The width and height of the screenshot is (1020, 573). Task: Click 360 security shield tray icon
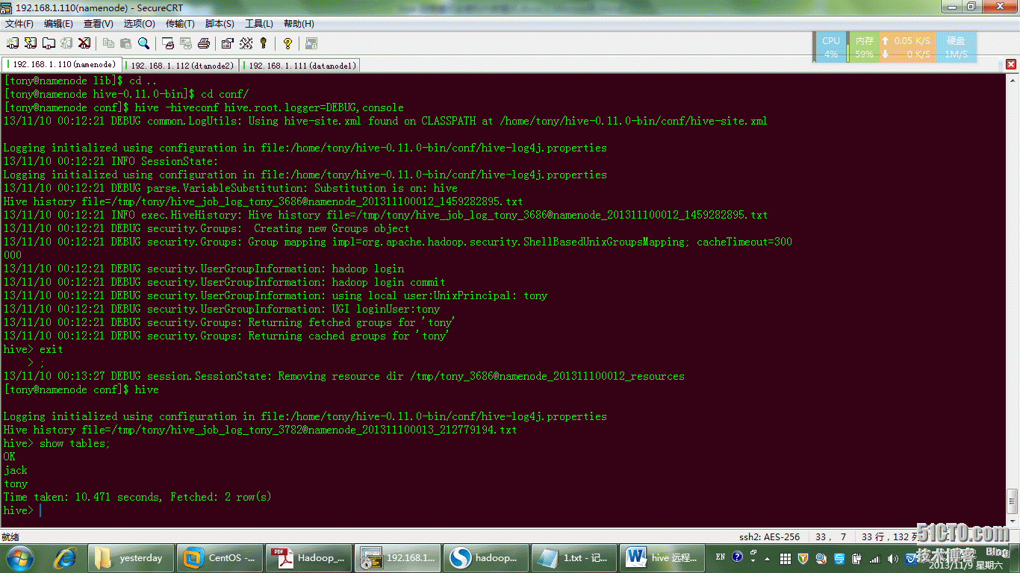(x=803, y=558)
